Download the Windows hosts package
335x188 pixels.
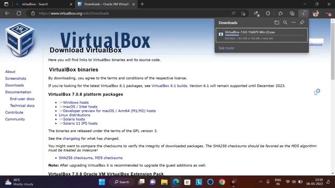coord(75,102)
